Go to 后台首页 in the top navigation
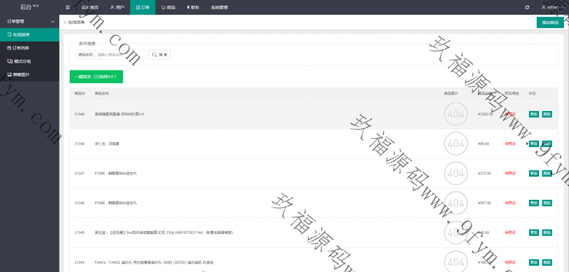The height and width of the screenshot is (272, 569). 89,8
